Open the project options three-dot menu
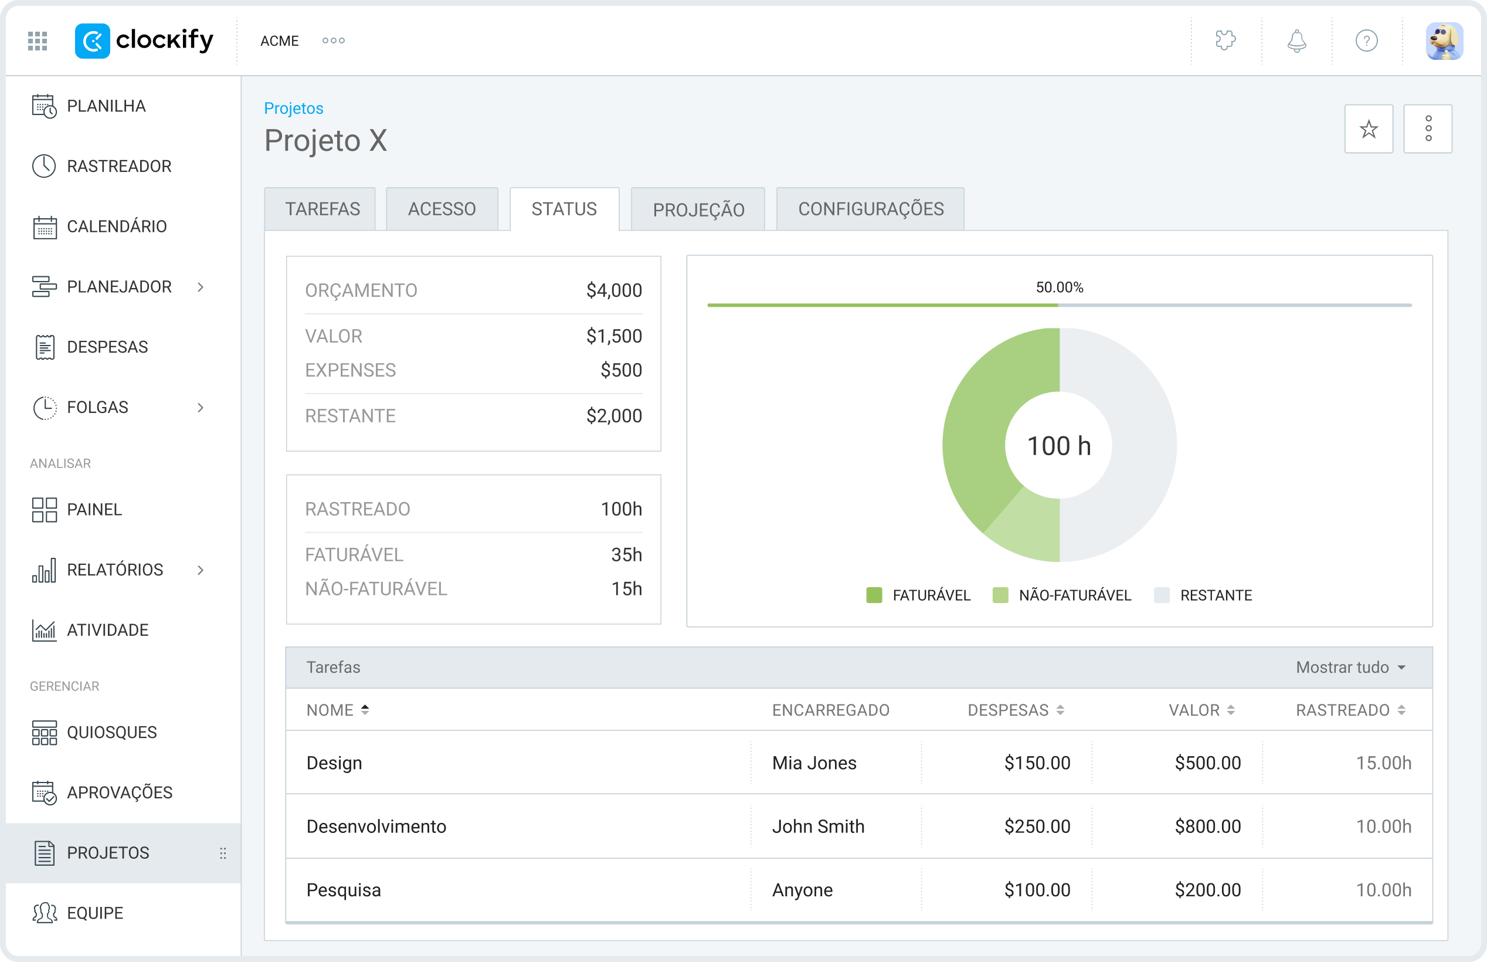Screen dimensions: 1487x962 [x=1428, y=128]
